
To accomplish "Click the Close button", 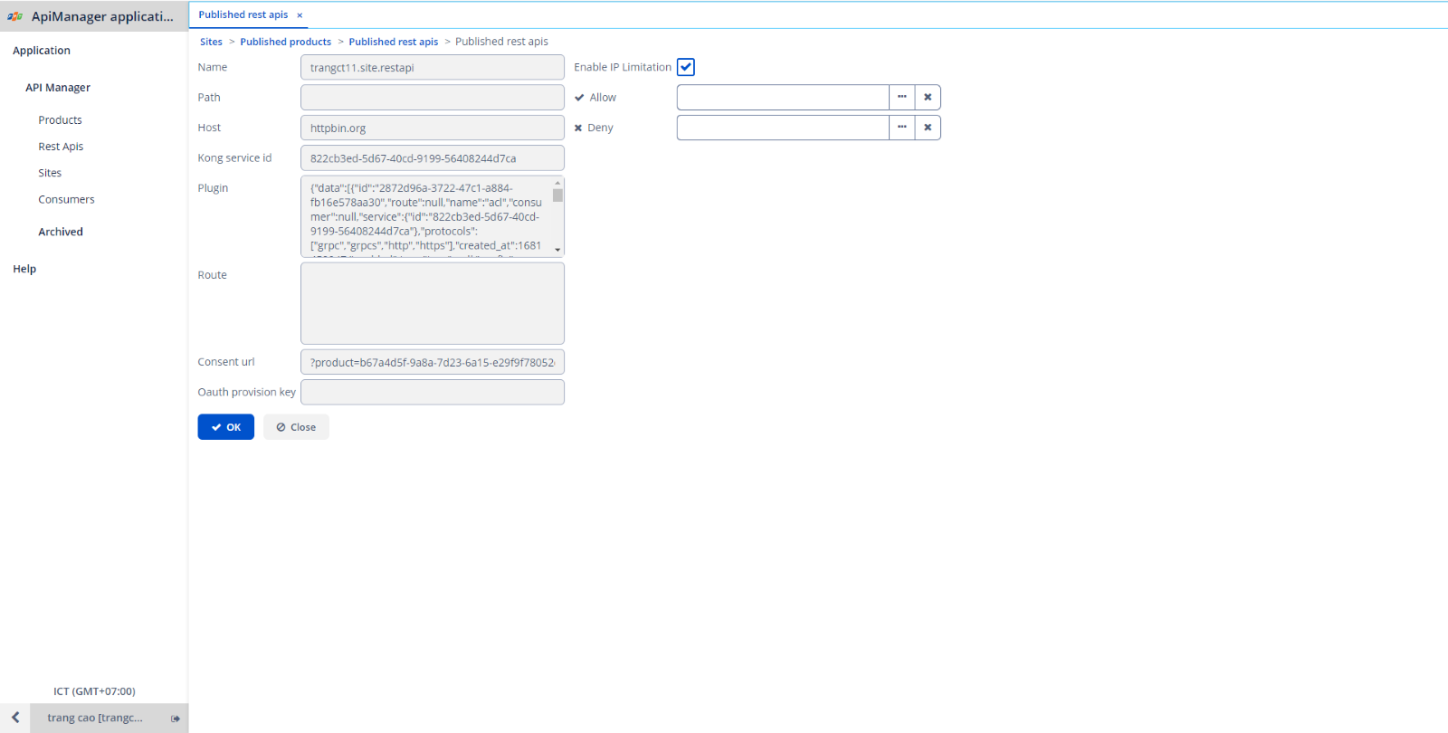I will [x=296, y=427].
